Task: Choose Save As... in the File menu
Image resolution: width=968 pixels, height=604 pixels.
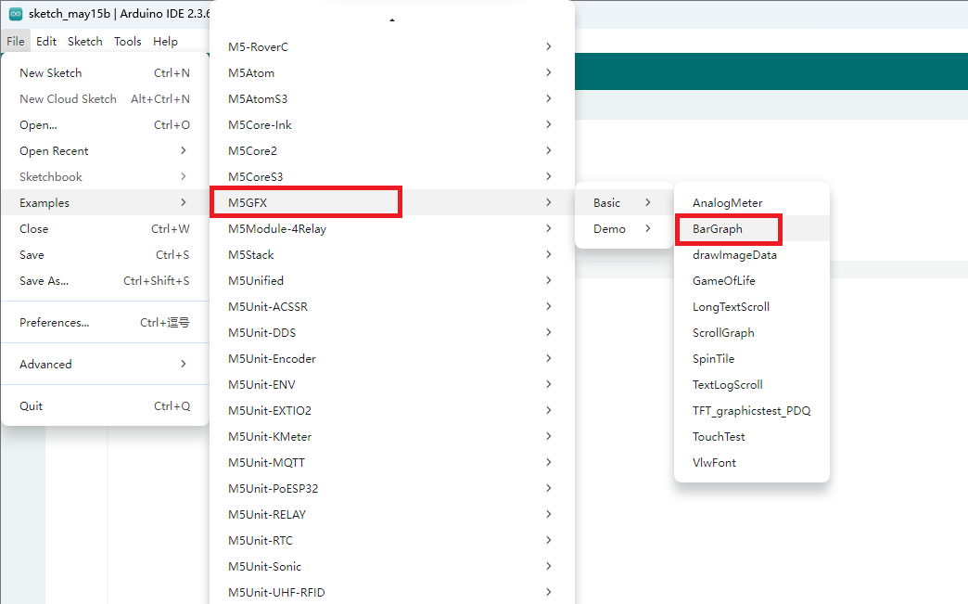Action: pos(105,280)
